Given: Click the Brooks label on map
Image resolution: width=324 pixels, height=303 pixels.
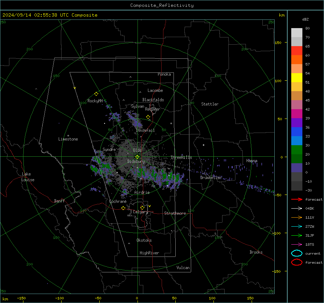Looking at the screenshot, I should tap(256, 252).
